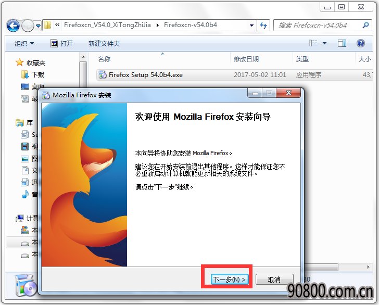Click Next (下一步) in Firefox installer

(x=229, y=279)
